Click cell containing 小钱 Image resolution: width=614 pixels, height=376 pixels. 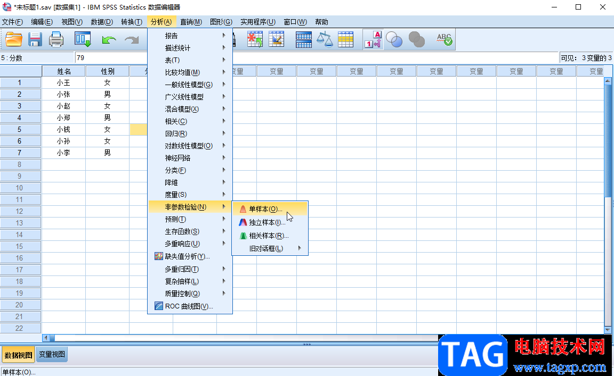[x=64, y=129]
